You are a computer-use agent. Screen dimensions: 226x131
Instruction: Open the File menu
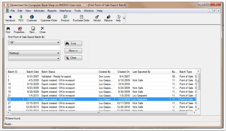coord(13,11)
